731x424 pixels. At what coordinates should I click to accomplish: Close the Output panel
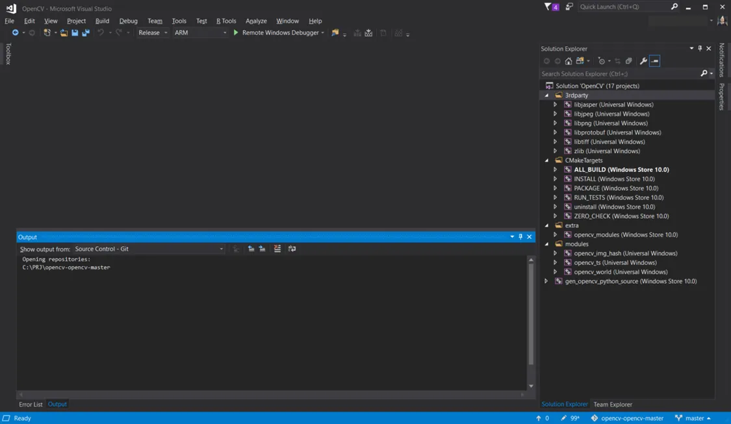529,237
